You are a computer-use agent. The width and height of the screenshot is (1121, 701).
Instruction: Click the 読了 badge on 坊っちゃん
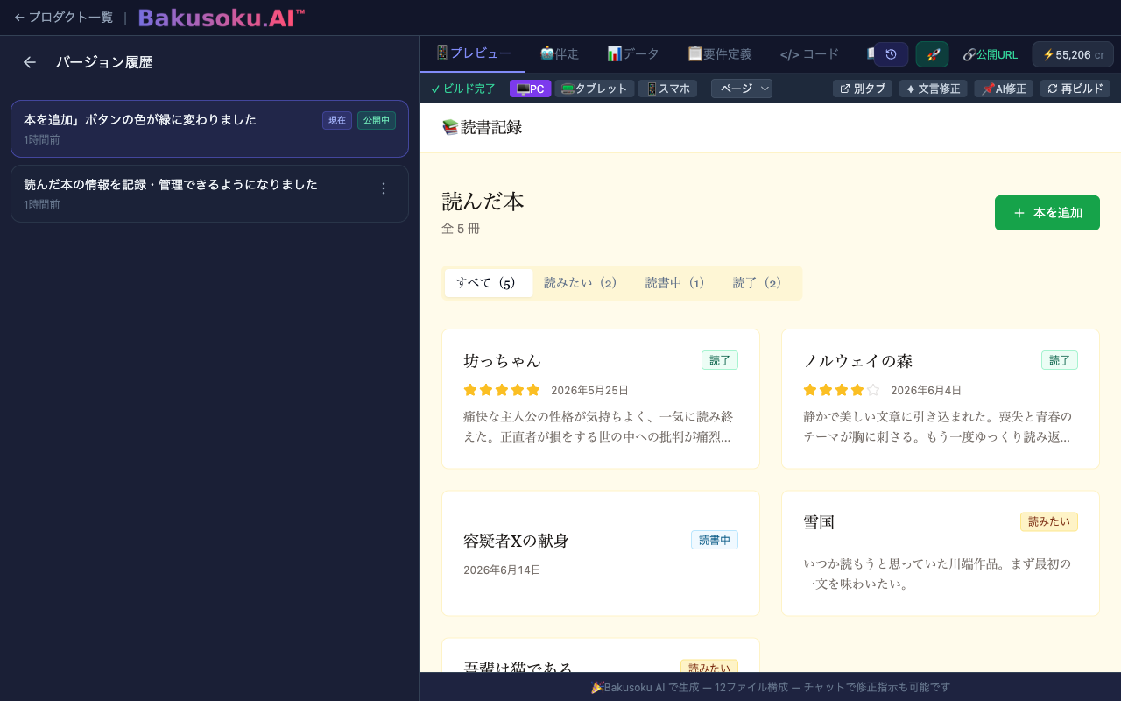pos(720,360)
